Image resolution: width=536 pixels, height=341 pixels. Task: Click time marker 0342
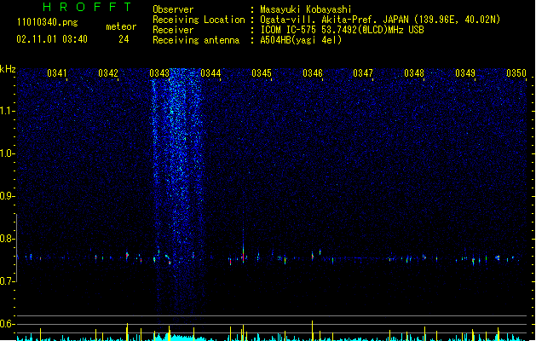pos(108,73)
